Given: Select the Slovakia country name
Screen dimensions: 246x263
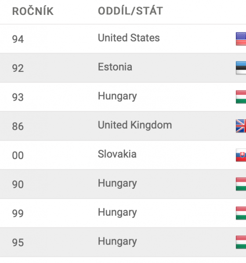Looking at the screenshot, I should pos(117,154).
